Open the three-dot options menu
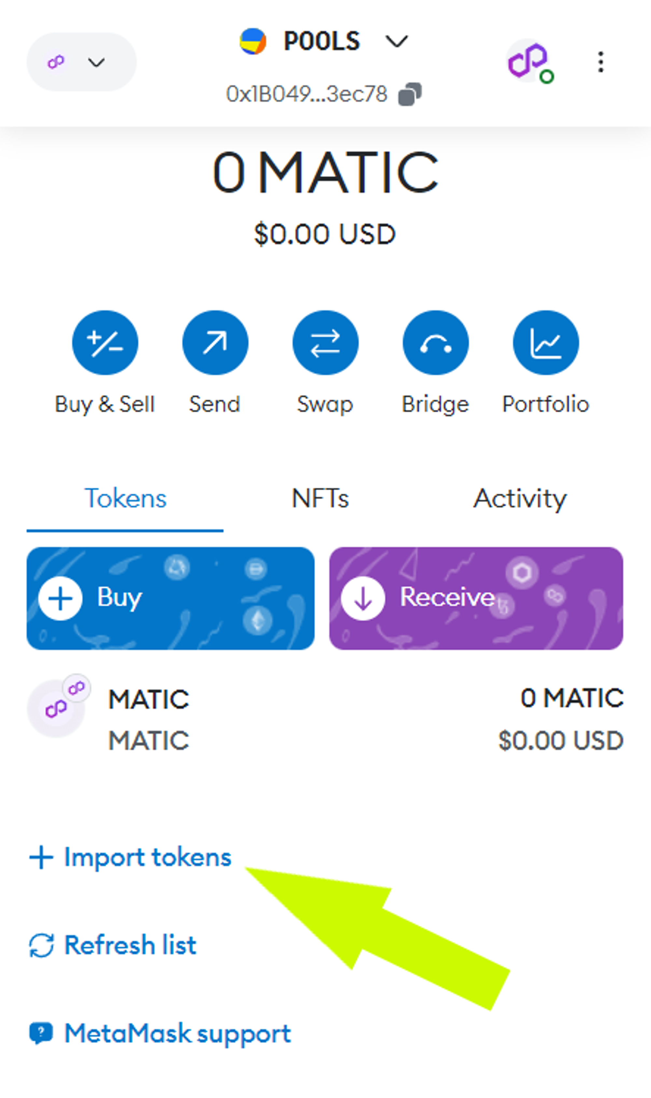651x1098 pixels. (601, 62)
